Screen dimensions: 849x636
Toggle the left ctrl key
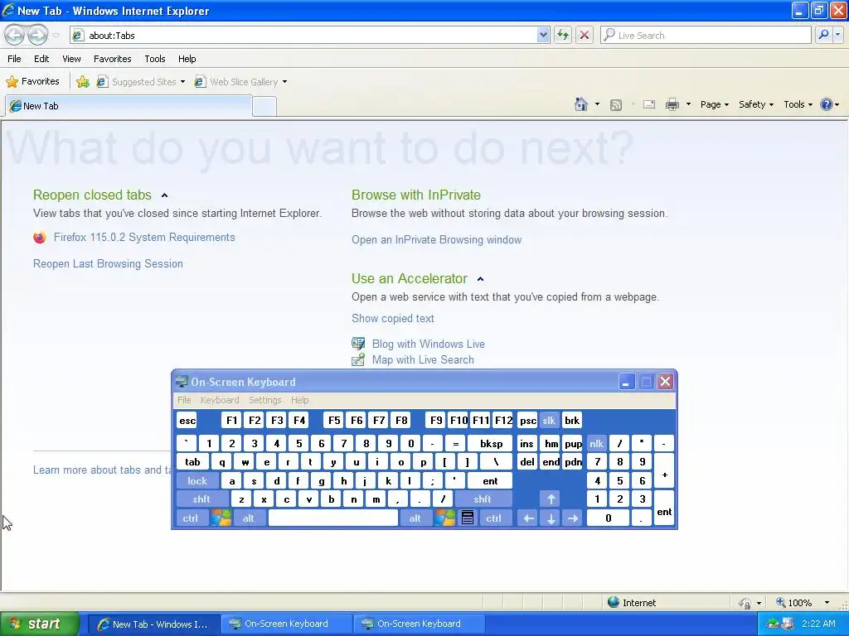tap(190, 518)
